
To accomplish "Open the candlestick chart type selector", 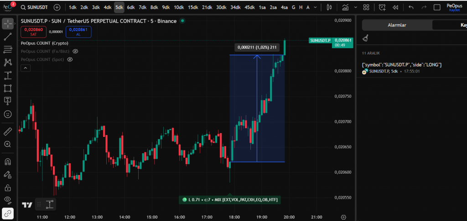I will (330, 7).
